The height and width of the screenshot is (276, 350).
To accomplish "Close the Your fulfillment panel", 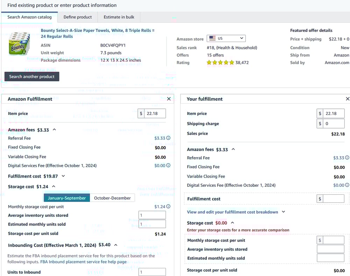I will pyautogui.click(x=348, y=99).
